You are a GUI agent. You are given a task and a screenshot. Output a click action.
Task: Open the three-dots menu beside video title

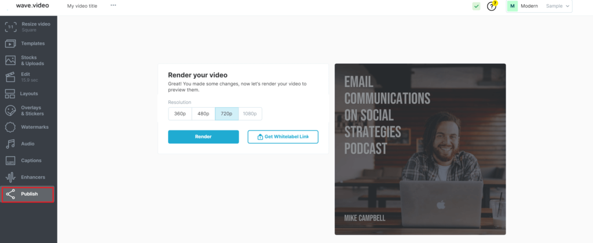click(x=113, y=6)
